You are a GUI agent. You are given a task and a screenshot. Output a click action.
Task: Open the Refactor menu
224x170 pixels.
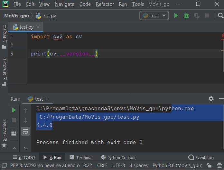[105, 4]
